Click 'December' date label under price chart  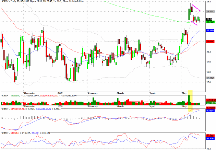pos(30,93)
